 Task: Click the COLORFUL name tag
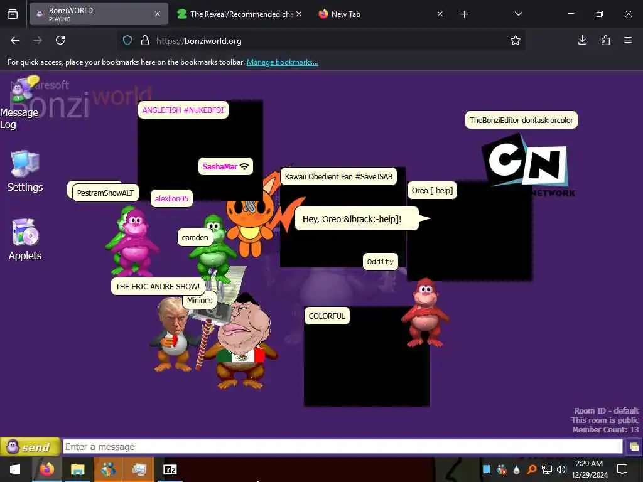coord(327,316)
